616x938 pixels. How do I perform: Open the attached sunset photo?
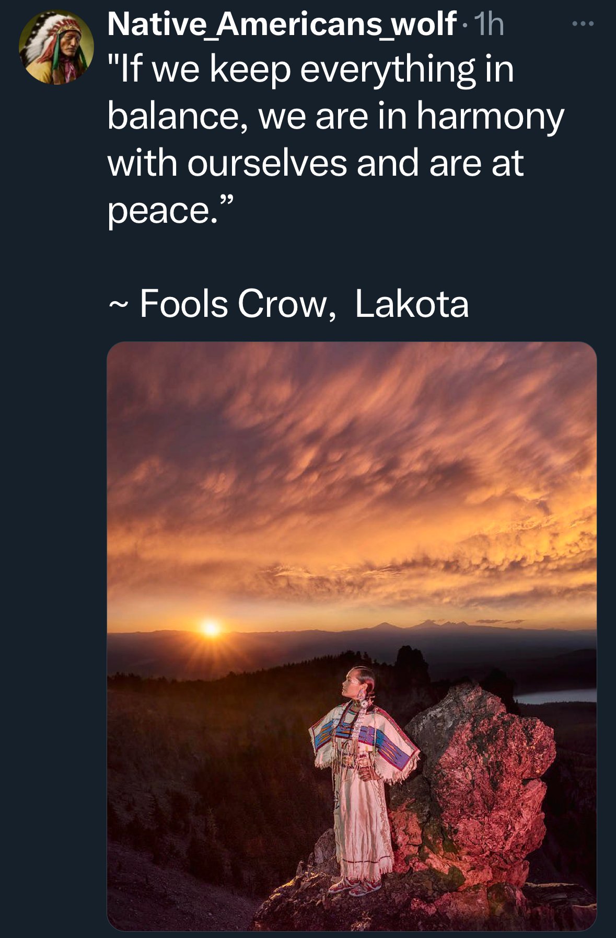click(352, 636)
